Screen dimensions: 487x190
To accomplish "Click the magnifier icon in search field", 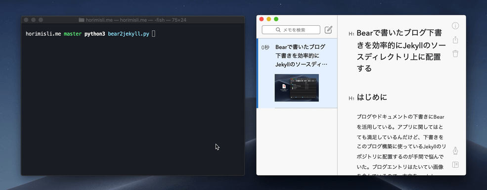I will click(x=278, y=30).
